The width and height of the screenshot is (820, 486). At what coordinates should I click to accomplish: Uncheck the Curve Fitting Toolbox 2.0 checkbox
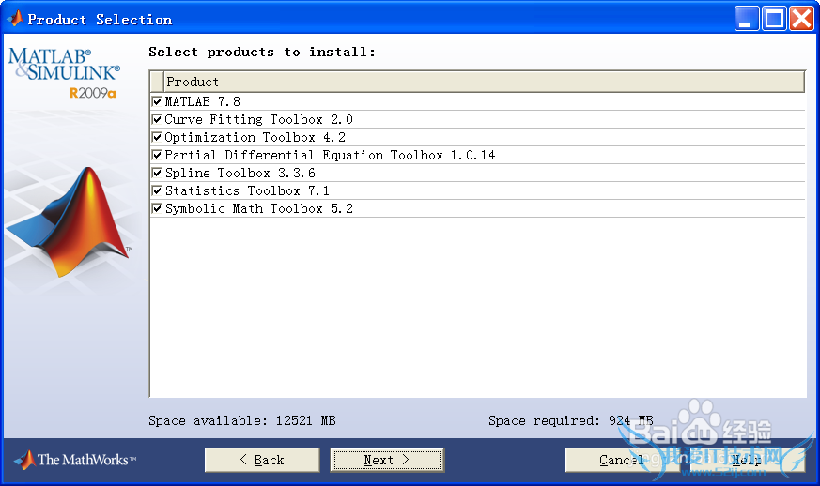coord(157,119)
